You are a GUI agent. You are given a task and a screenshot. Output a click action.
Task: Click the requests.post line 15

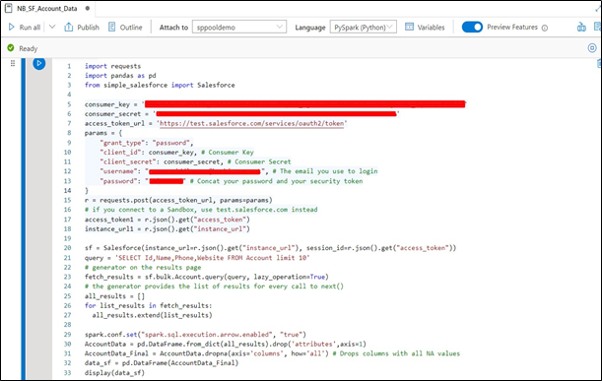coord(178,200)
